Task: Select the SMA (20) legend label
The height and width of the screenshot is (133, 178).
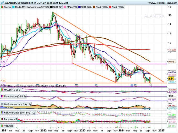Action: tap(72, 7)
